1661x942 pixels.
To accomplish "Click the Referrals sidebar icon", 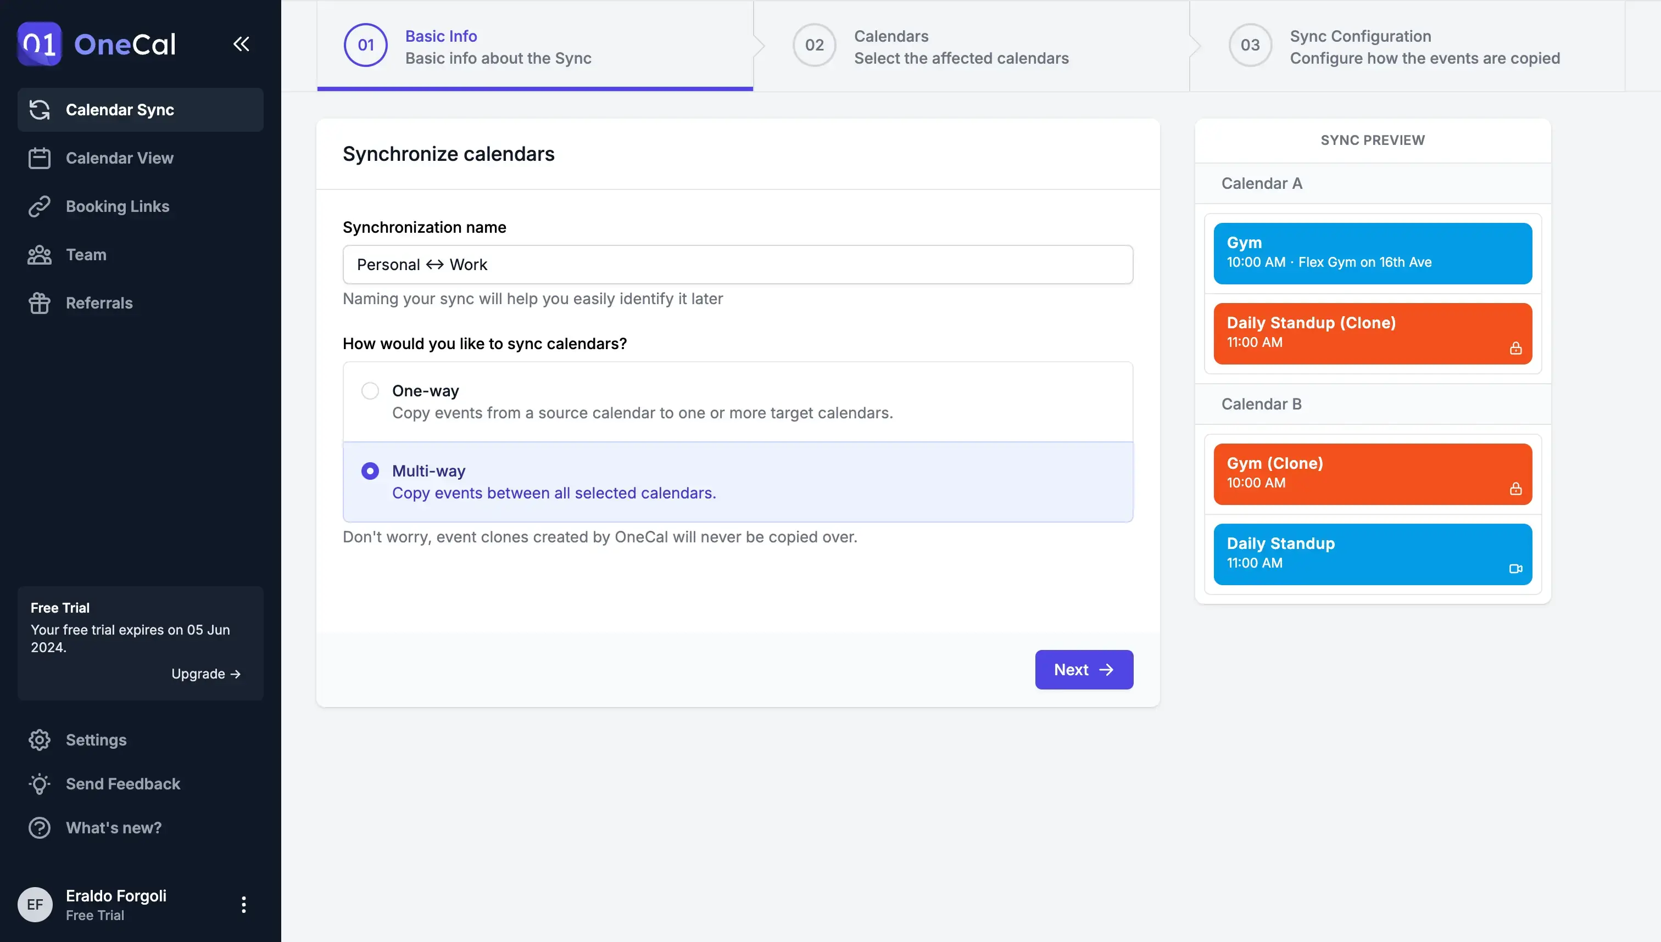I will (x=39, y=302).
